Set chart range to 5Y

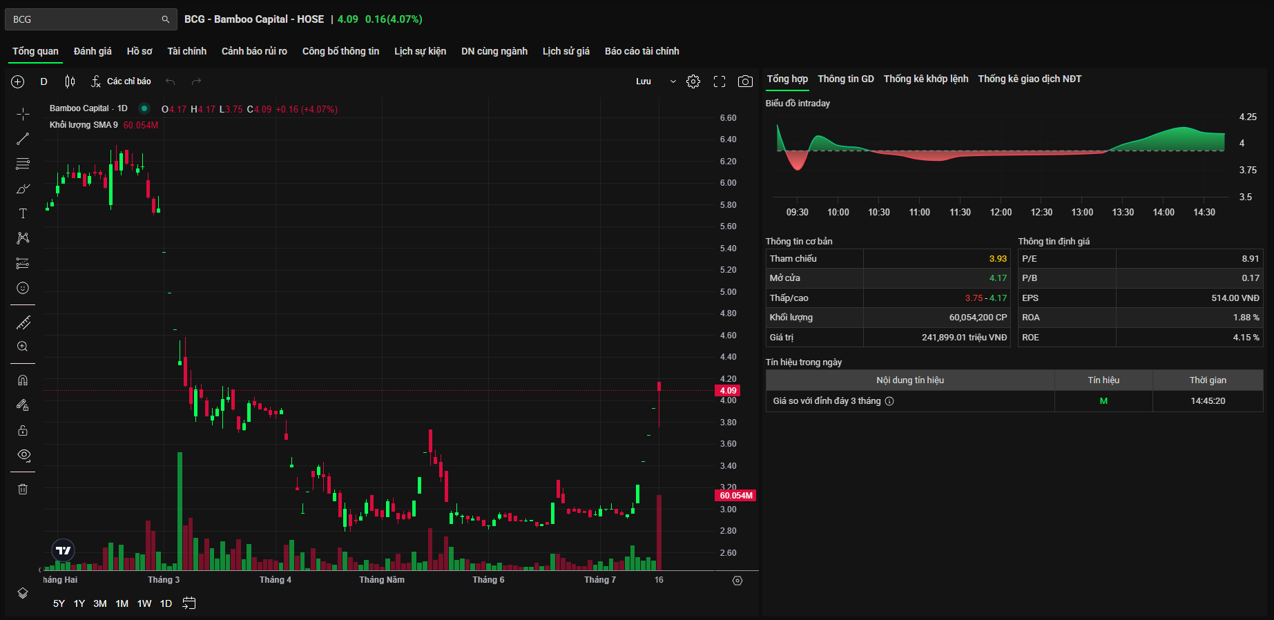click(59, 603)
